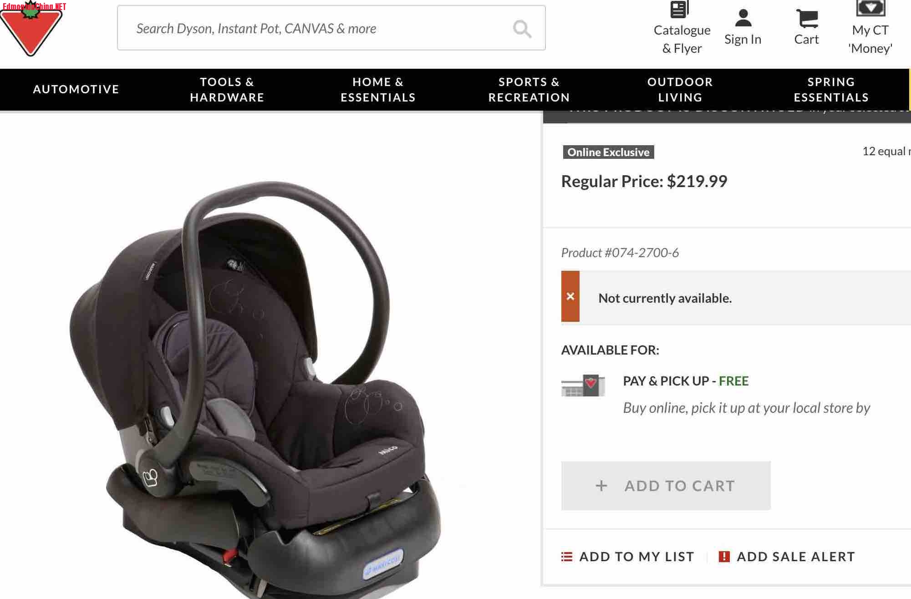Click the search magnifying glass icon

pos(522,29)
